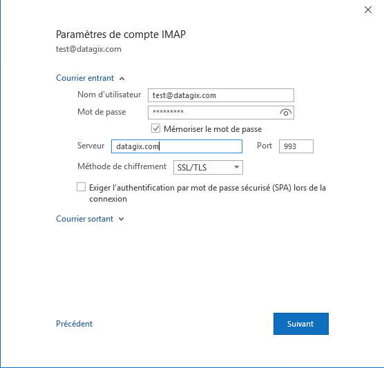Reveal the password with the eye icon
384x368 pixels.
point(285,113)
